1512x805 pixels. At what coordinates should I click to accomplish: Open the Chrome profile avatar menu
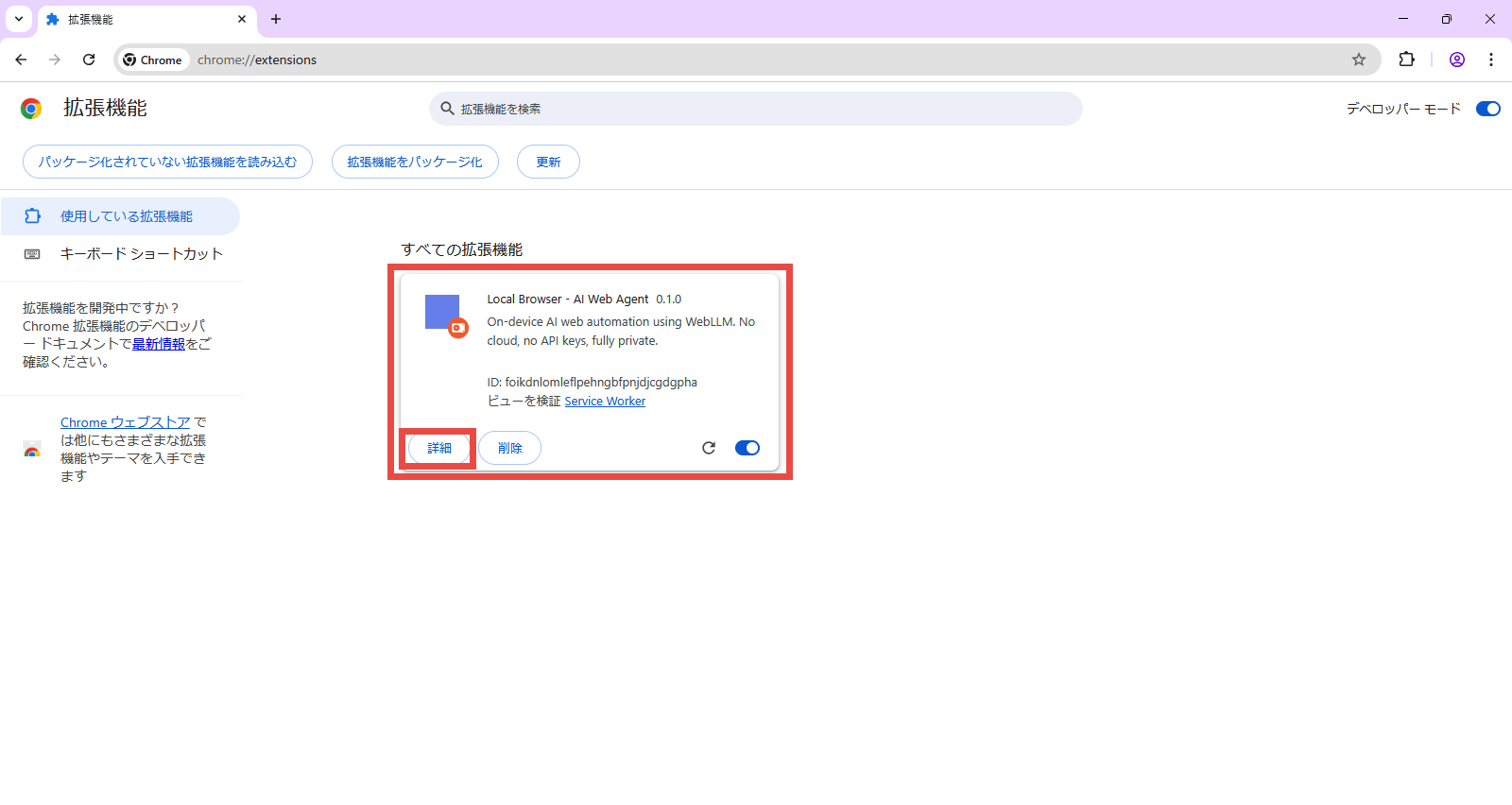click(1457, 60)
